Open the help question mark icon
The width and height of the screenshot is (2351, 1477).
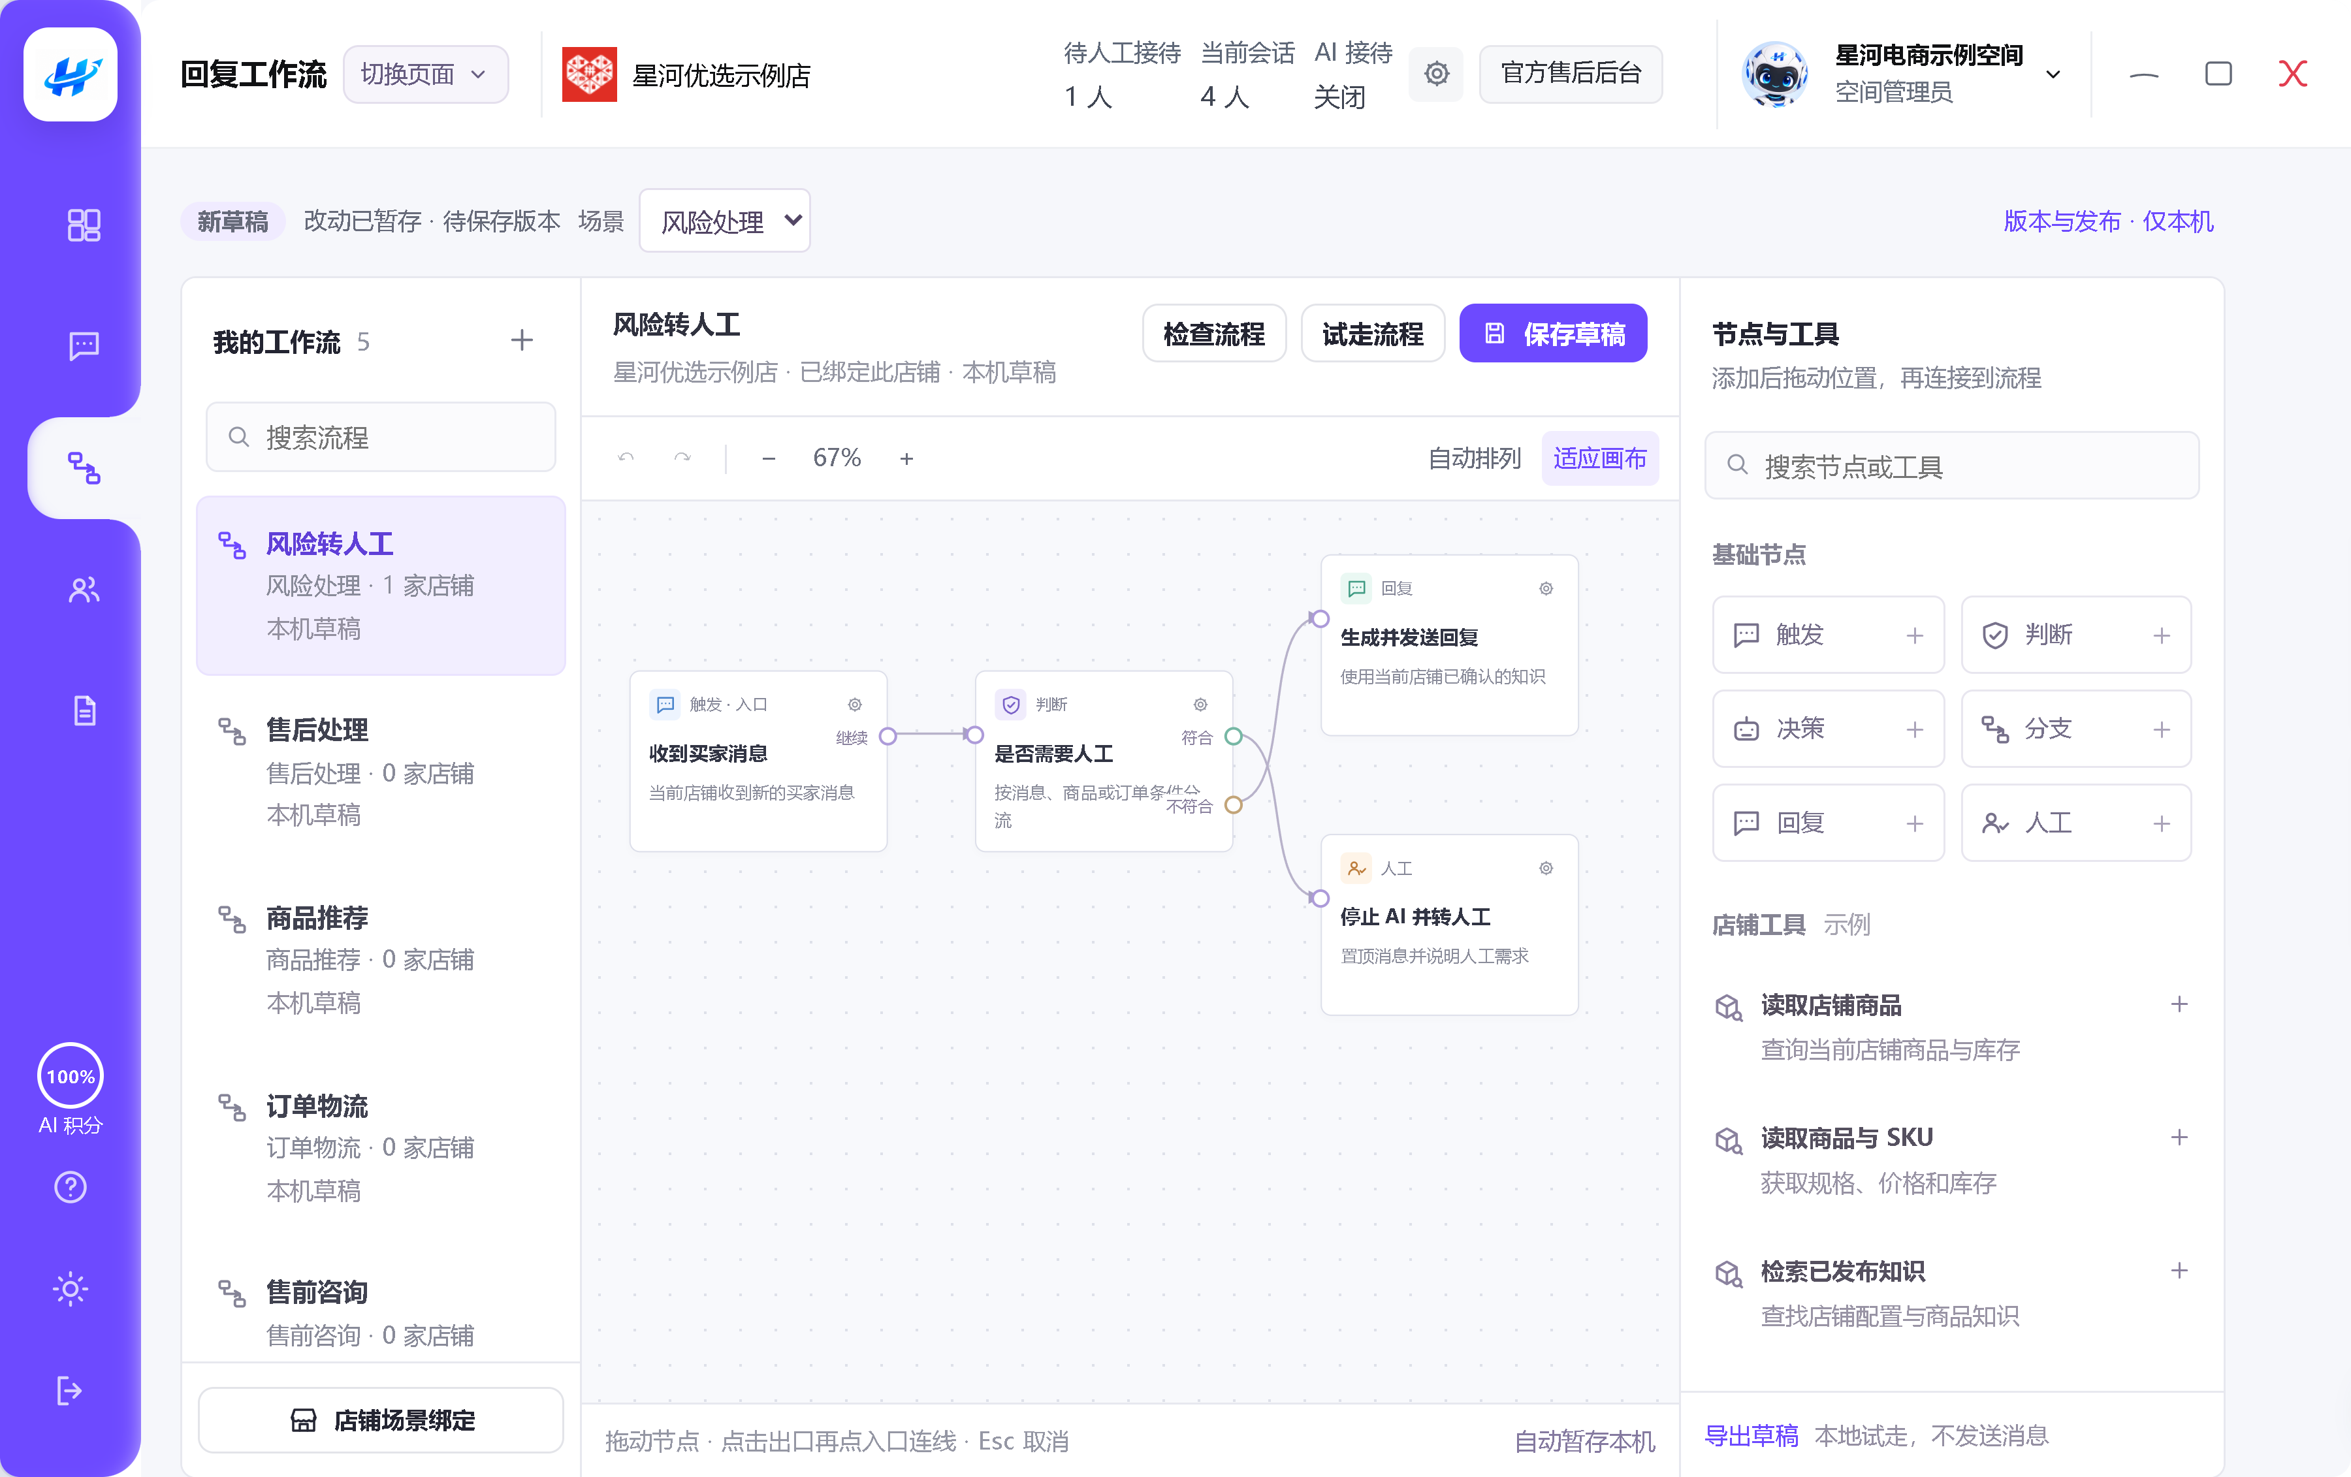click(x=71, y=1187)
